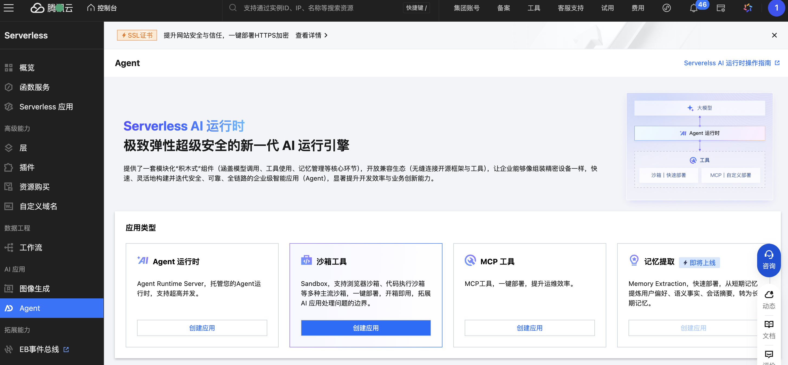
Task: Click the notification bell icon
Action: pyautogui.click(x=693, y=8)
